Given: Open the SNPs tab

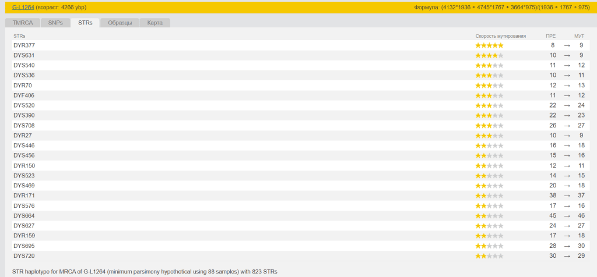Looking at the screenshot, I should (x=55, y=23).
